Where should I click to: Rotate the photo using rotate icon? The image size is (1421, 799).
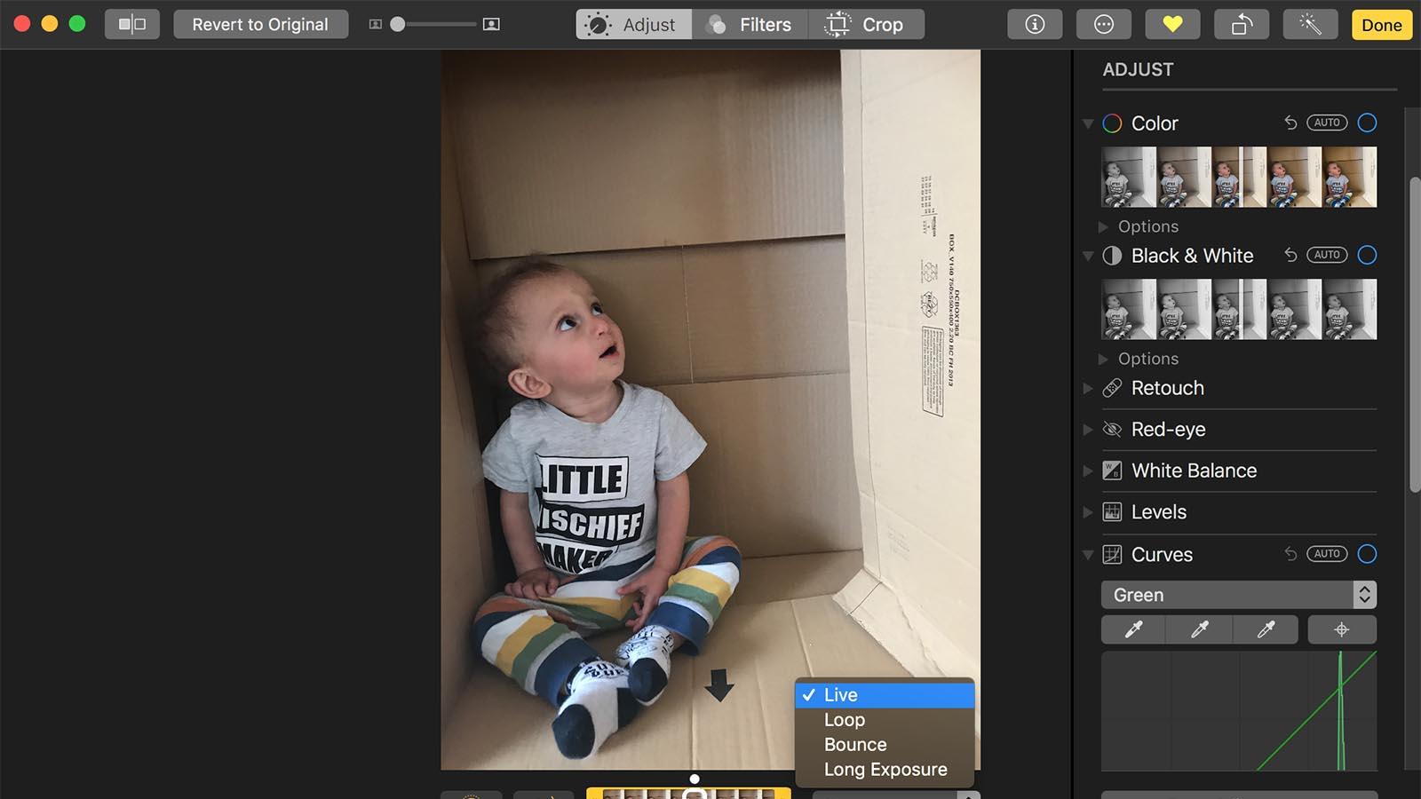click(x=1242, y=25)
